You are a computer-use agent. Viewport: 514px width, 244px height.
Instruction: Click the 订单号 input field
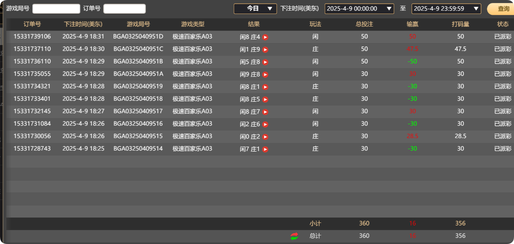click(x=124, y=8)
